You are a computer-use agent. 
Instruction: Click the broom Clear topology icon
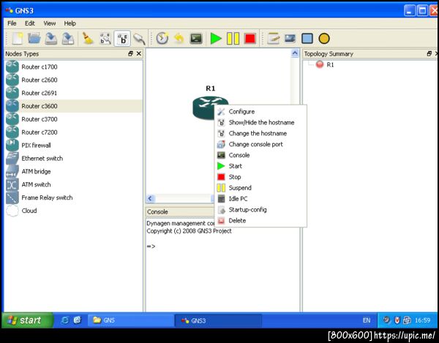[88, 38]
